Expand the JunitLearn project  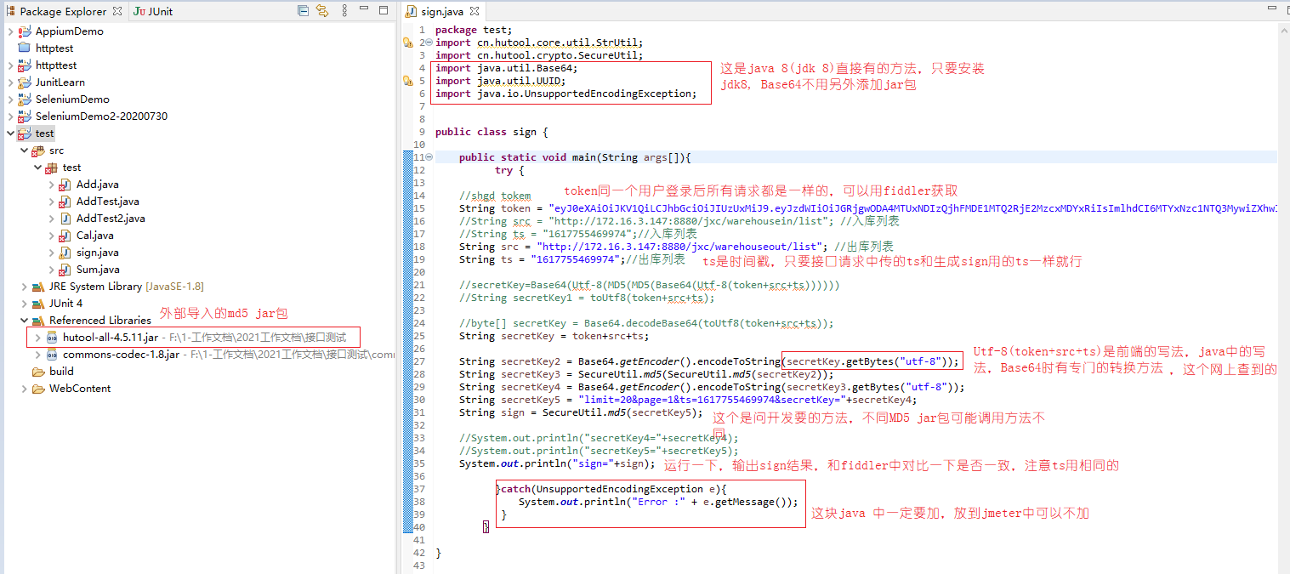click(x=10, y=82)
